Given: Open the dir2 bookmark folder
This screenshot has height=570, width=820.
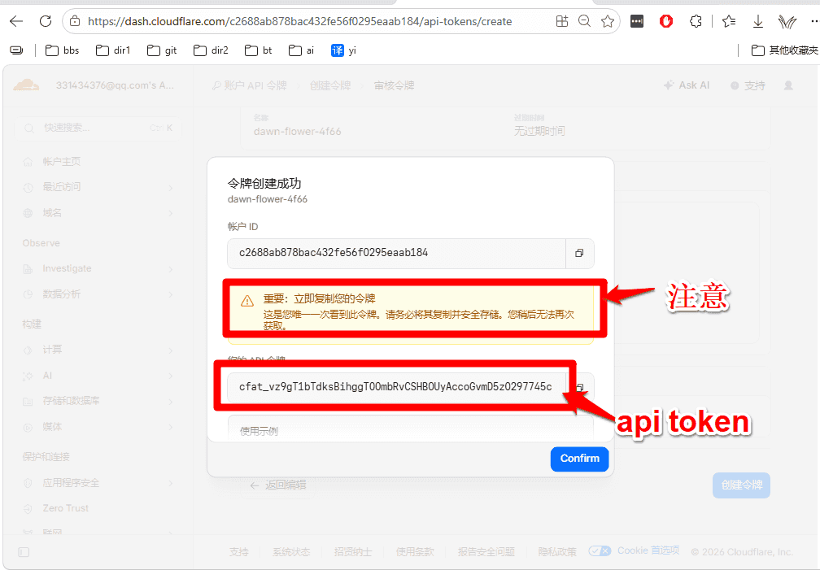Looking at the screenshot, I should click(x=211, y=50).
